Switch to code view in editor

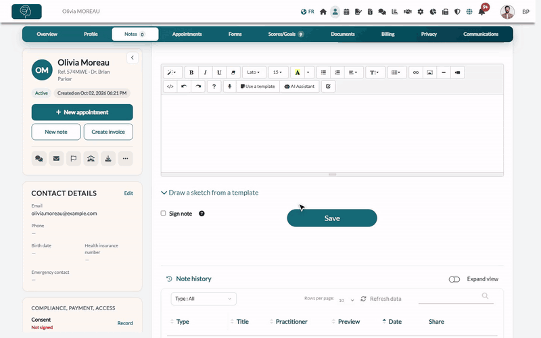click(x=170, y=87)
